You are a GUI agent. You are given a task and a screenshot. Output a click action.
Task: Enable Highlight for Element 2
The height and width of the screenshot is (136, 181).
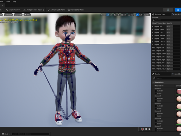[156, 106]
